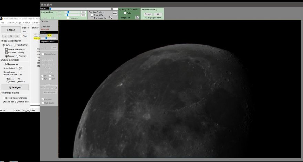Click the image Width slider
This screenshot has width=303, height=162.
coord(72,12)
